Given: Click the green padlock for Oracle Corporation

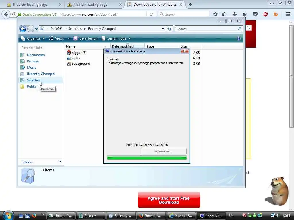Looking at the screenshot, I should pos(20,14).
